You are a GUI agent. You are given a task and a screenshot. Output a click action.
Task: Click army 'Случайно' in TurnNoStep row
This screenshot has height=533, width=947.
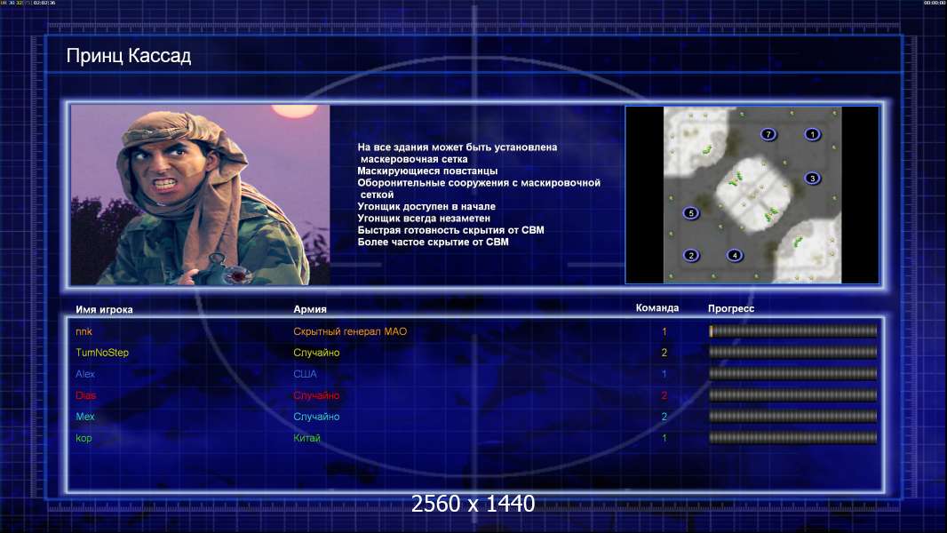[316, 353]
